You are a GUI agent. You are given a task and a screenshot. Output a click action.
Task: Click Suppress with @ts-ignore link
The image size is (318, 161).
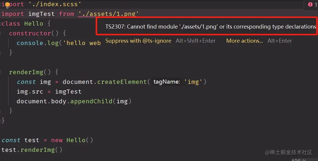tap(138, 41)
